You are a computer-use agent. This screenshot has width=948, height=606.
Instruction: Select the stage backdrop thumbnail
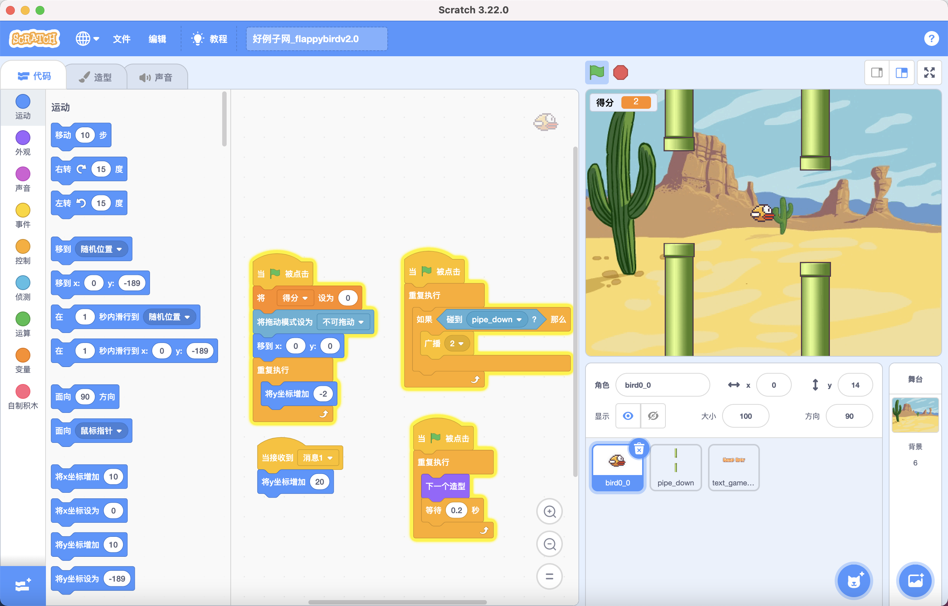[915, 415]
